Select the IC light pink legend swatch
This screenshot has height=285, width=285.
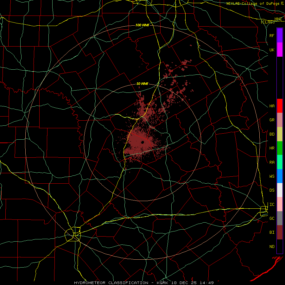click(x=280, y=204)
